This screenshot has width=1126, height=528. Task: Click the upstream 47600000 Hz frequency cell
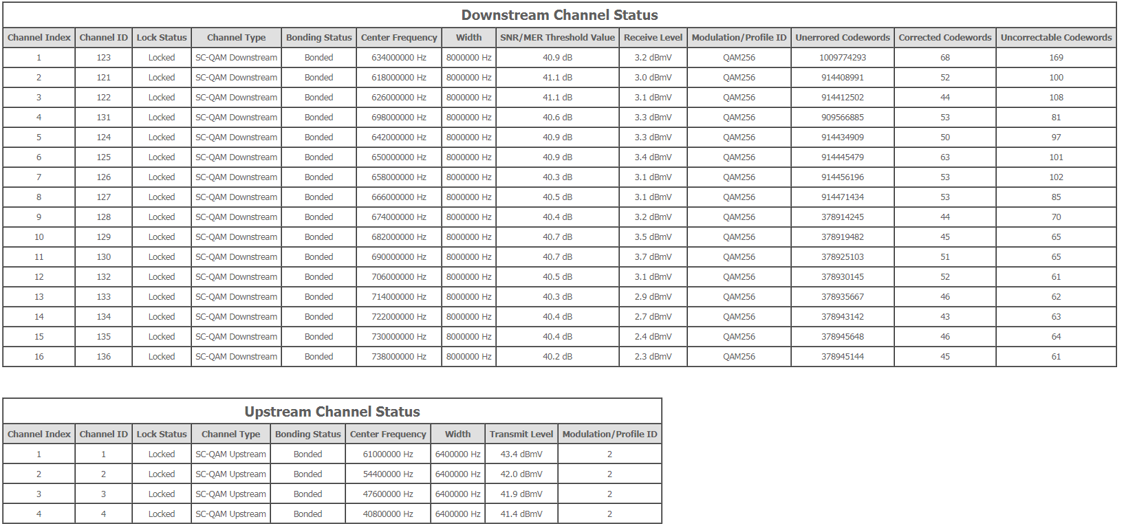(x=388, y=494)
